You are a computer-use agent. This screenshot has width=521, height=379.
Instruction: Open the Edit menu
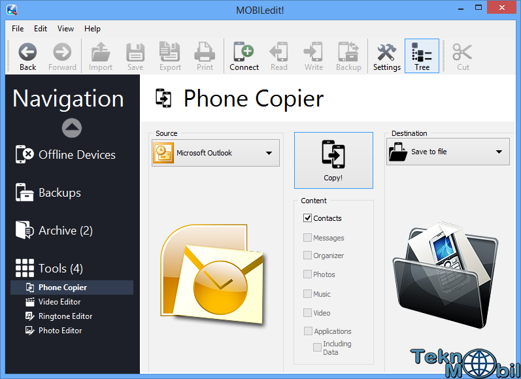(41, 29)
